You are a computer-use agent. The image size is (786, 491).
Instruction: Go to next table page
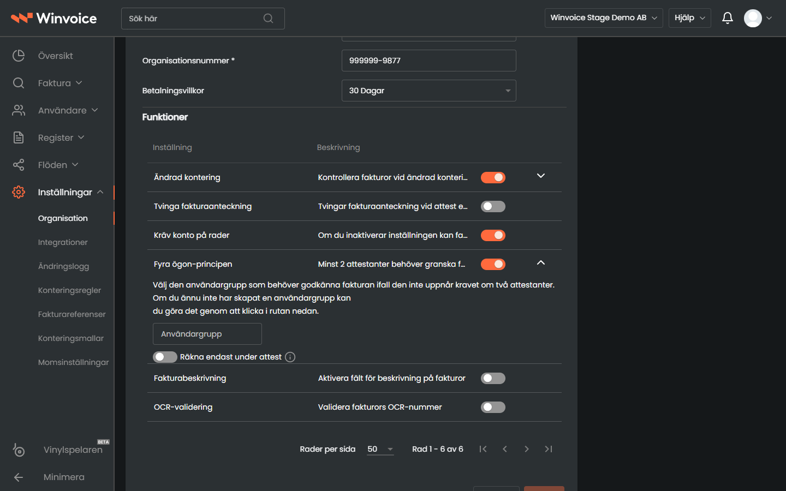coord(527,449)
